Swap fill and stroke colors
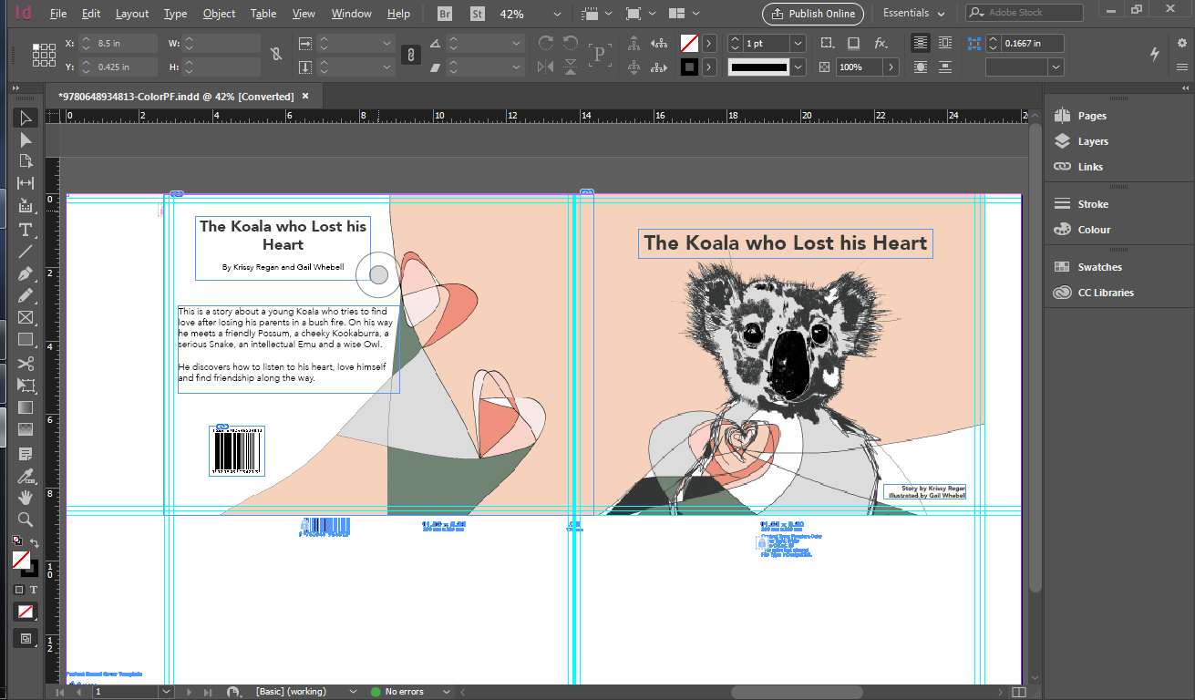Image resolution: width=1195 pixels, height=700 pixels. coord(34,543)
